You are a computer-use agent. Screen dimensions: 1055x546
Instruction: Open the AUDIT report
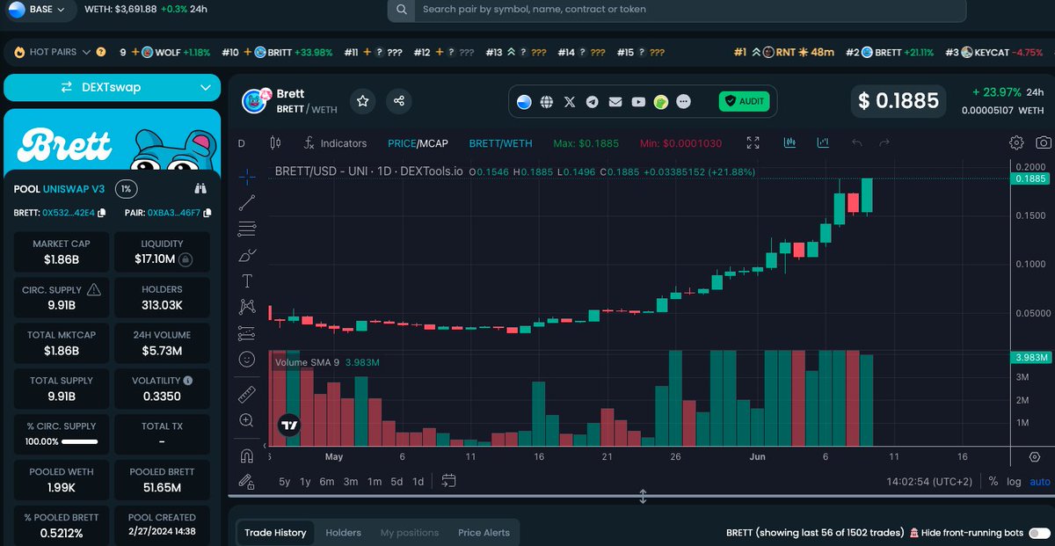745,102
